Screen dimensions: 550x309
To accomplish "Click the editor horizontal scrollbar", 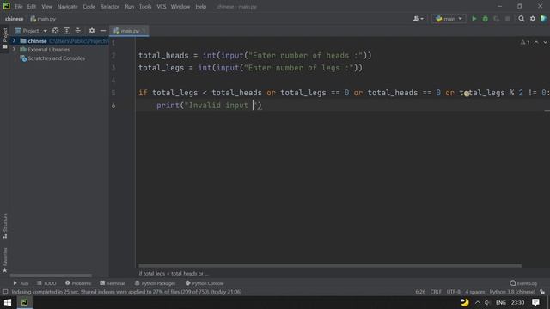I will 330,265.
